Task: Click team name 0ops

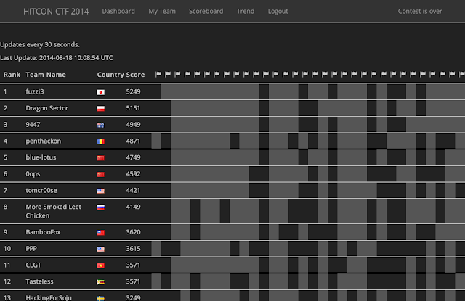Action: [x=33, y=174]
